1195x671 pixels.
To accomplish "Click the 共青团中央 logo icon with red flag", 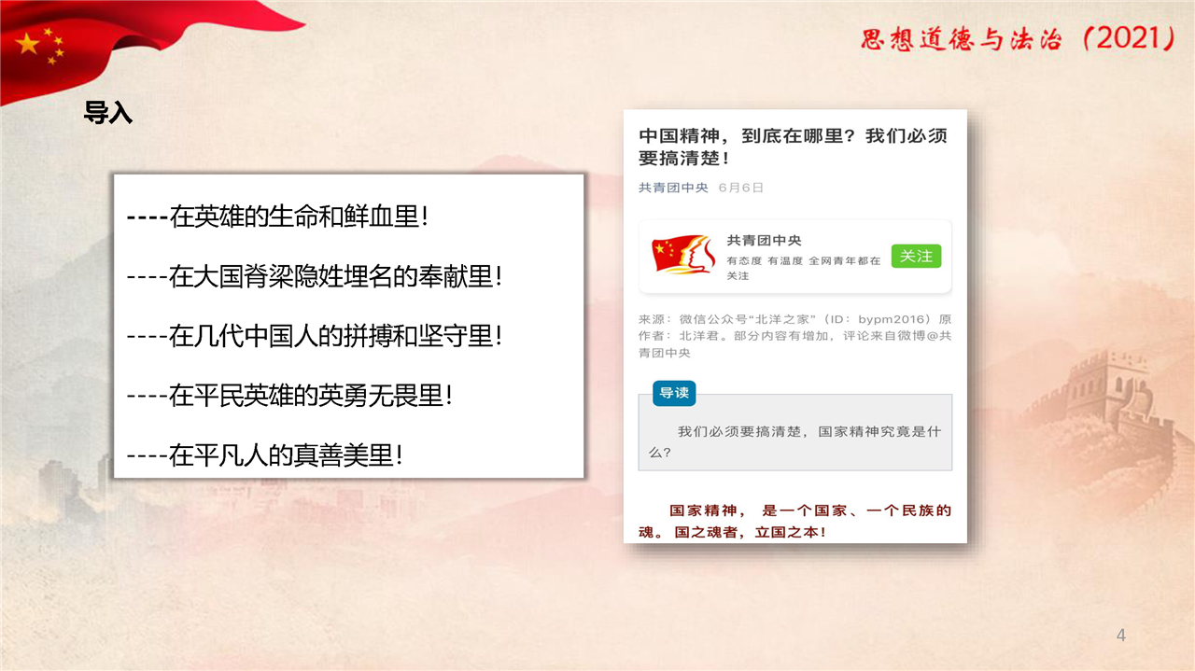I will tap(682, 254).
